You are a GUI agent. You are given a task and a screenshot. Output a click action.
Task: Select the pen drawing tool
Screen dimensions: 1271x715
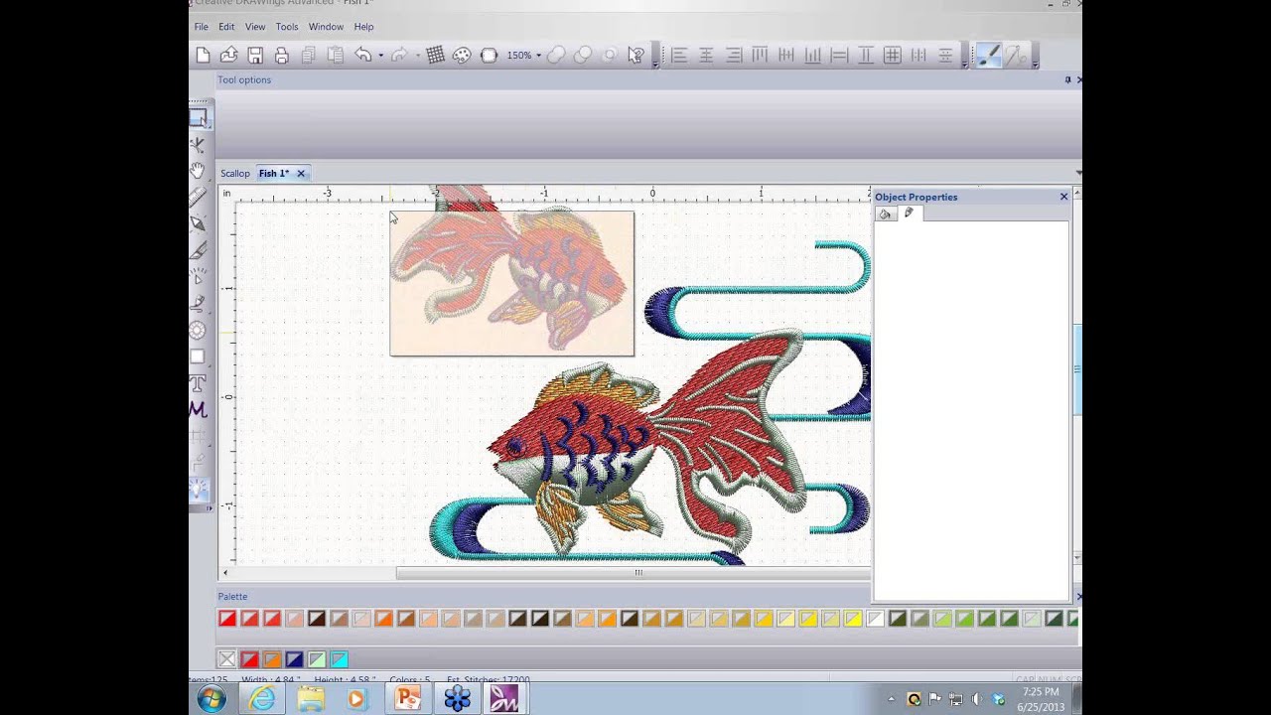pos(198,223)
